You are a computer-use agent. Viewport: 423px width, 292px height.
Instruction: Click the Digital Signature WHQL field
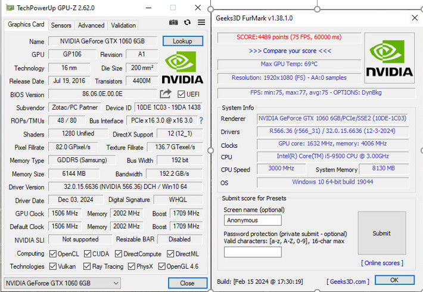coord(178,200)
